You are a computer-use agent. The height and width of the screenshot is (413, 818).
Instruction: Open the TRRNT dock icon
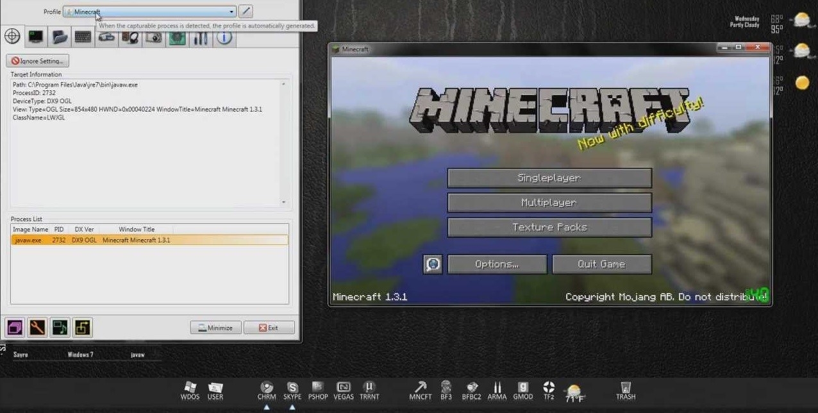[x=369, y=391]
